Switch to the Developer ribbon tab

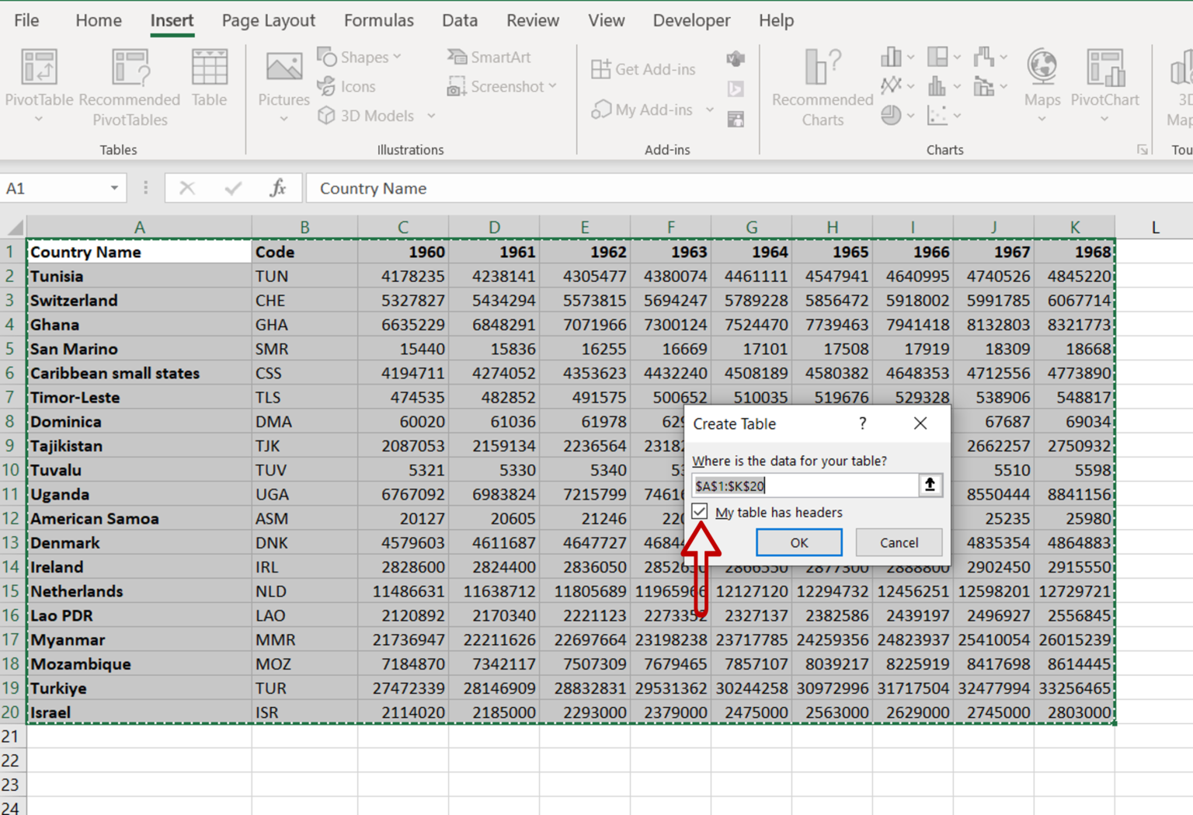click(690, 20)
